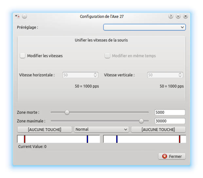Click the Zone morte value field
Screen dimensions: 203x178
pyautogui.click(x=170, y=112)
